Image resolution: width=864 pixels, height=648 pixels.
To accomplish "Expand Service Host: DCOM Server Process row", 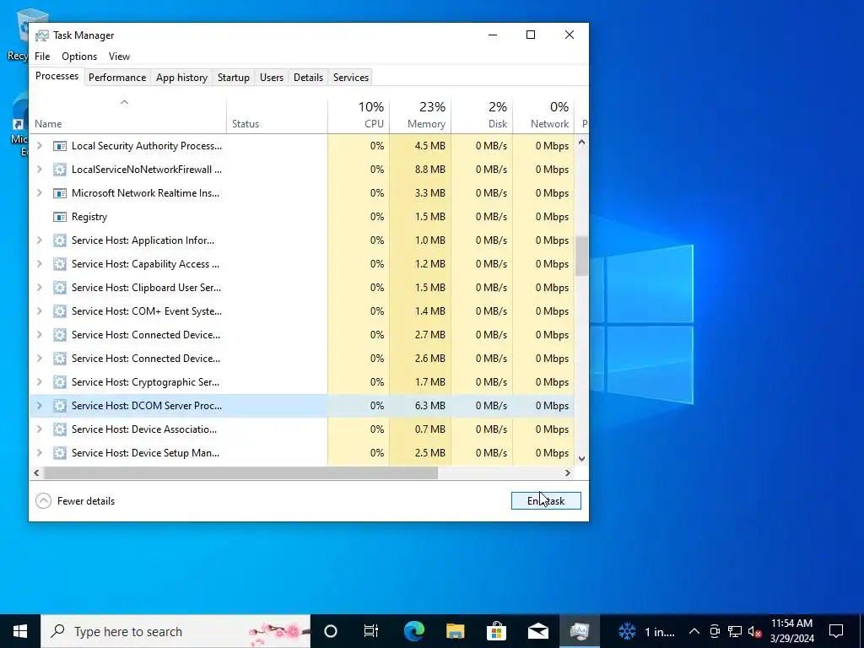I will [39, 406].
